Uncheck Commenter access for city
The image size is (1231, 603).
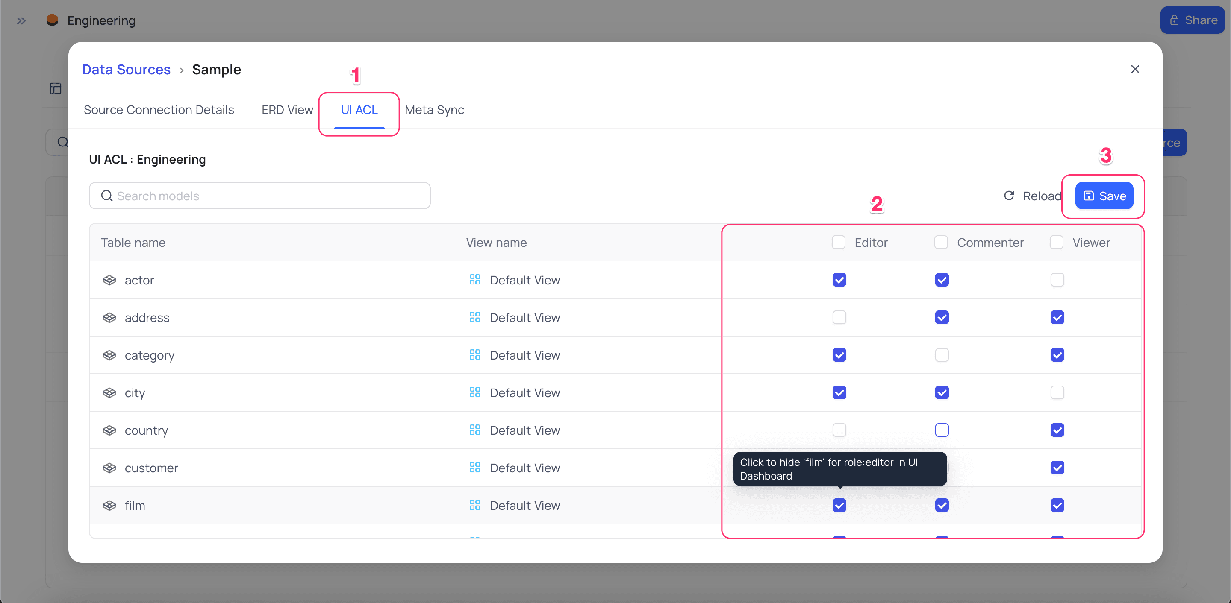pyautogui.click(x=941, y=392)
